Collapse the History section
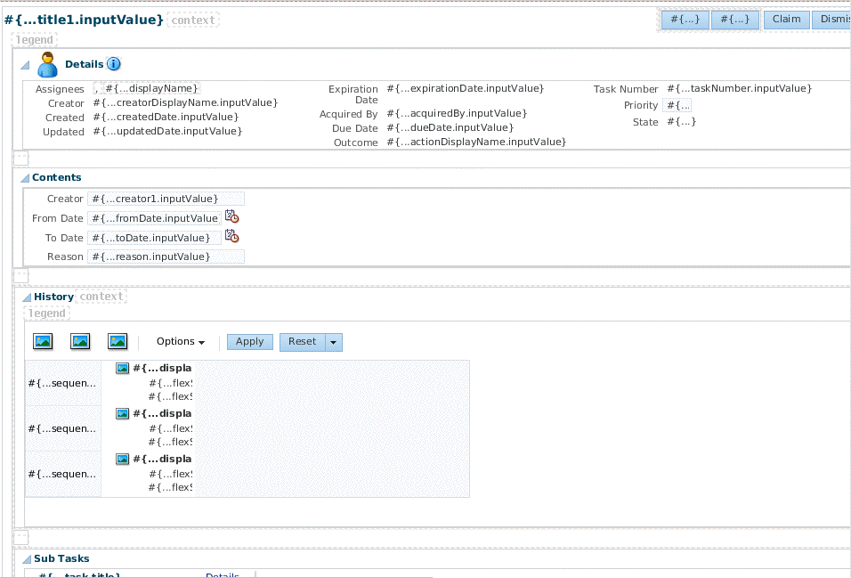Screen dimensions: 851x578 coord(27,297)
